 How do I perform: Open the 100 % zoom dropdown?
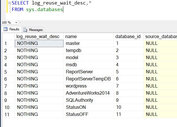coord(16,23)
